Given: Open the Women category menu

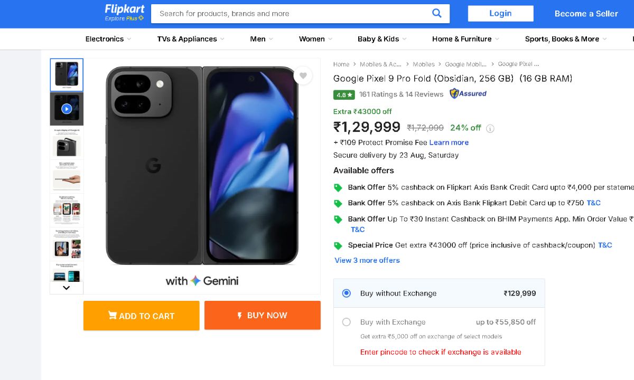Looking at the screenshot, I should pyautogui.click(x=315, y=39).
